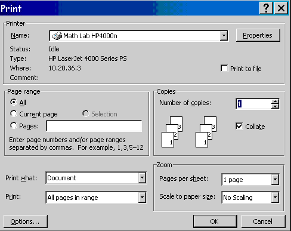Select the Pages radio button
Viewport: 291px width, 231px height.
click(14, 125)
